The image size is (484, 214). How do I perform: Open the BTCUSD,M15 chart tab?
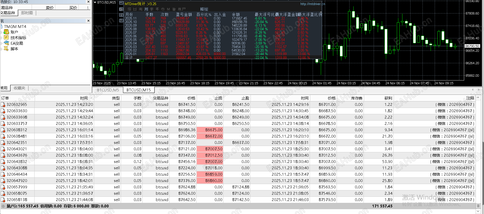click(x=139, y=90)
